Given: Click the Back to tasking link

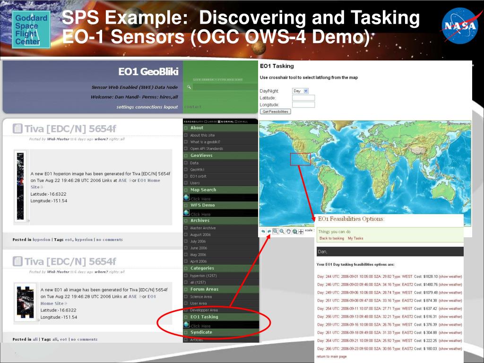Looking at the screenshot, I should pos(331,238).
